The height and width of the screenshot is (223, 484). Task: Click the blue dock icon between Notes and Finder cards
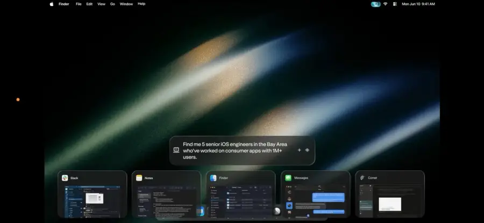tap(201, 211)
